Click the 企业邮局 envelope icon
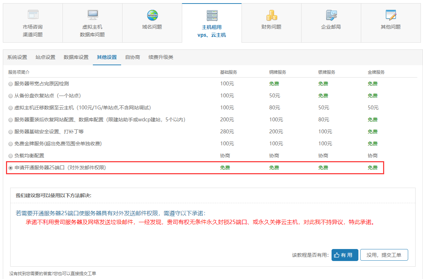Viewport: 423px width, 279px height. 331,15
